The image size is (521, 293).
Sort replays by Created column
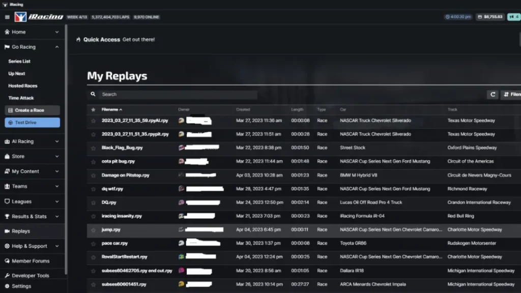[x=243, y=109]
